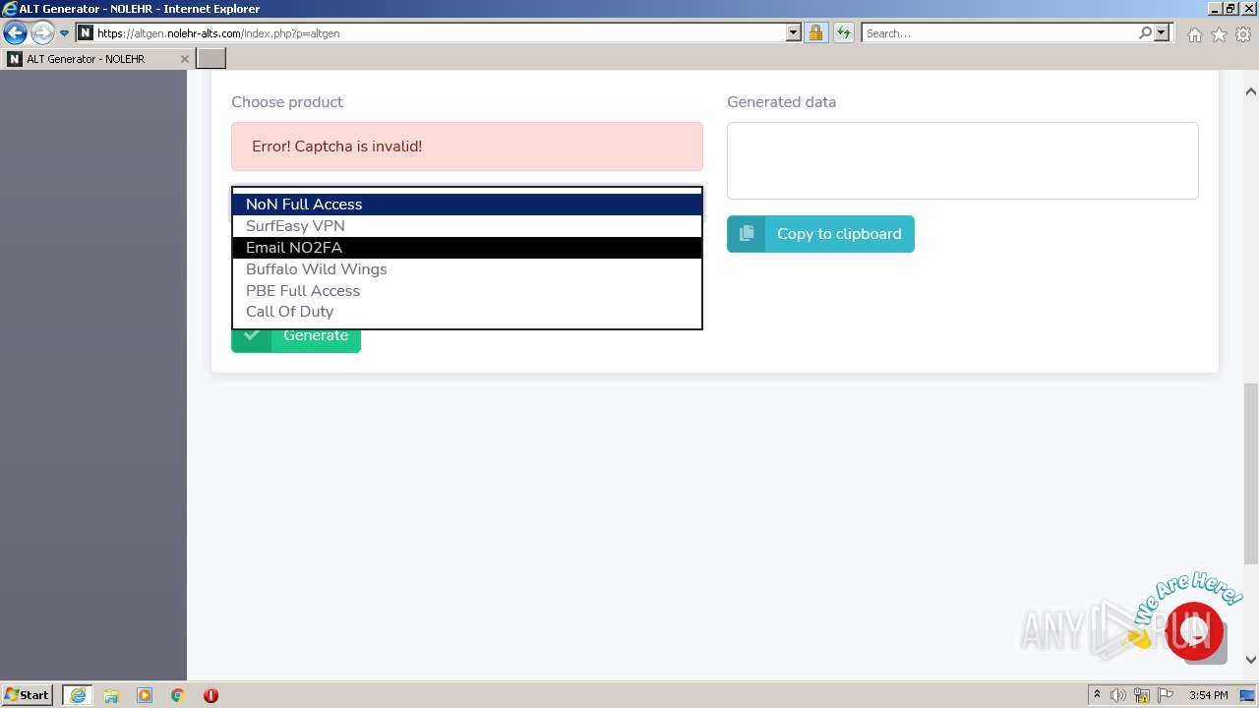Select the ALT Generator - NOLEHR tab

[97, 59]
